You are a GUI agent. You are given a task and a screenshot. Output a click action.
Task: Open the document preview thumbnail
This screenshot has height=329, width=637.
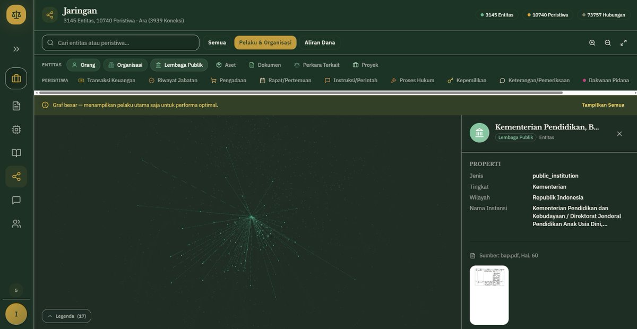click(489, 294)
